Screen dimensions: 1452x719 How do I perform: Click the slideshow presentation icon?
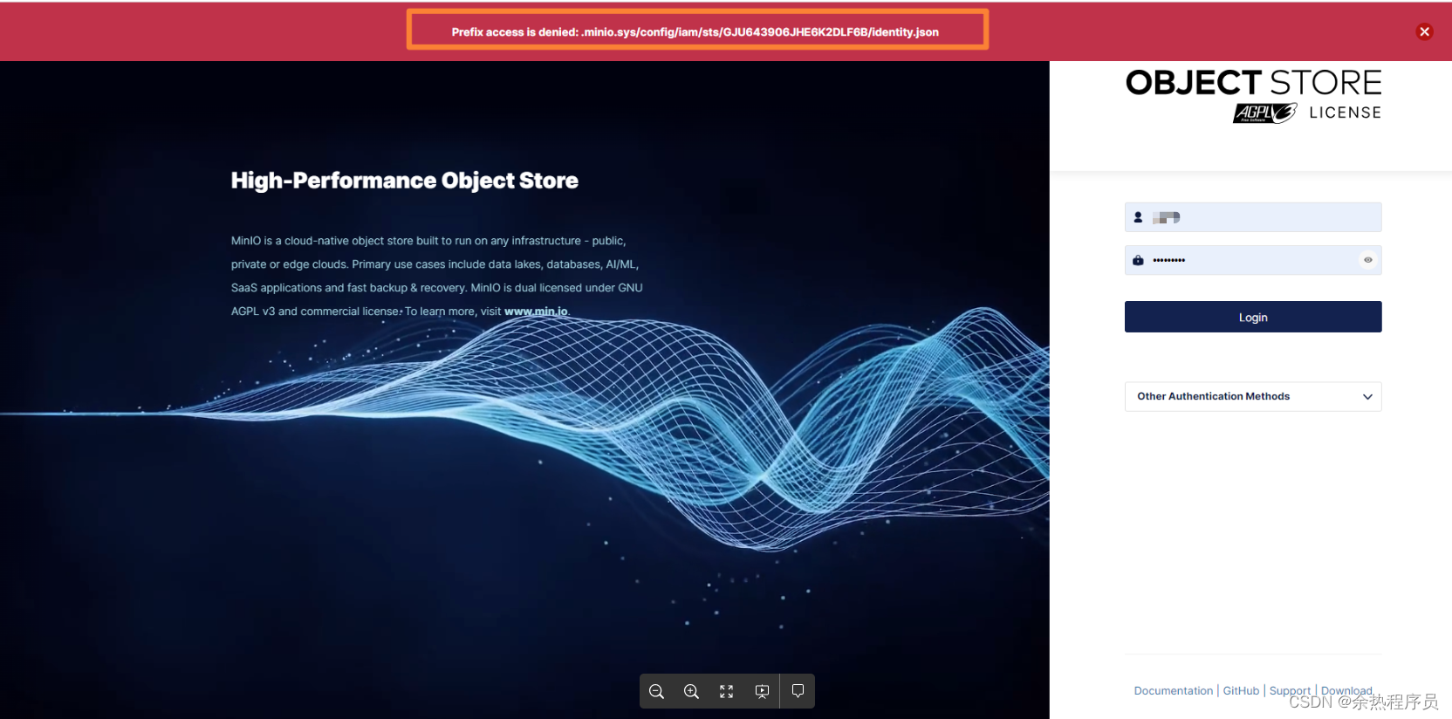point(762,691)
